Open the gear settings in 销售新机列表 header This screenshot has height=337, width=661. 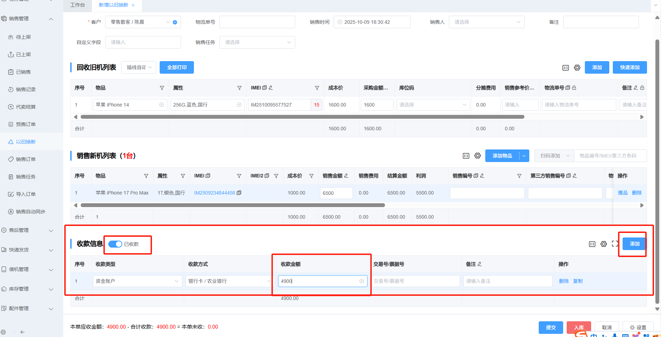[x=478, y=156]
